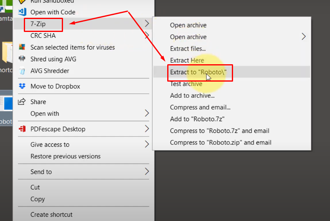Select CRC SHA menu entry

[43, 36]
